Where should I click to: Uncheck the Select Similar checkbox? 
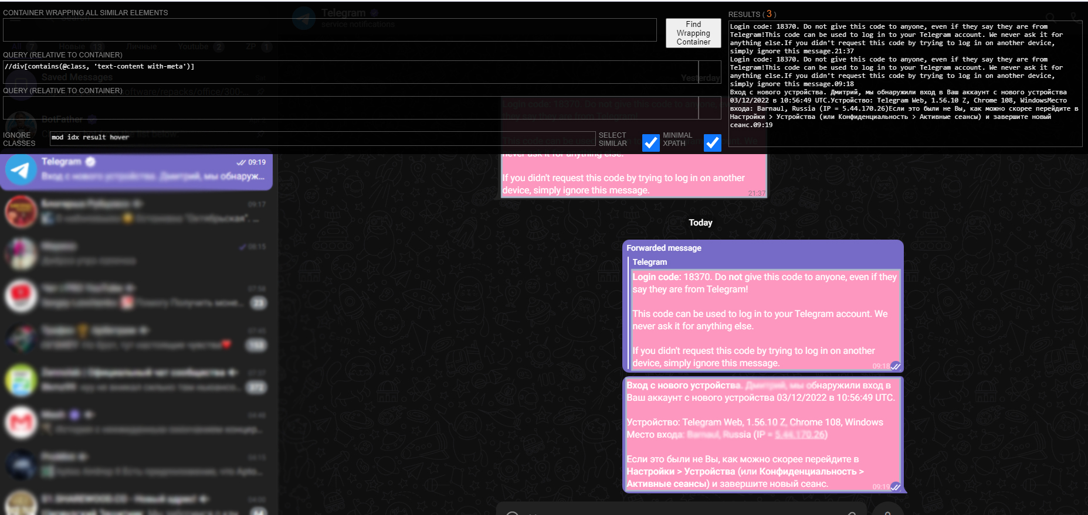point(651,143)
